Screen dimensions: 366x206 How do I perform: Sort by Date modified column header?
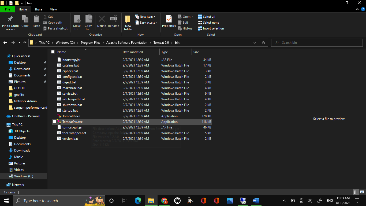tap(140, 52)
